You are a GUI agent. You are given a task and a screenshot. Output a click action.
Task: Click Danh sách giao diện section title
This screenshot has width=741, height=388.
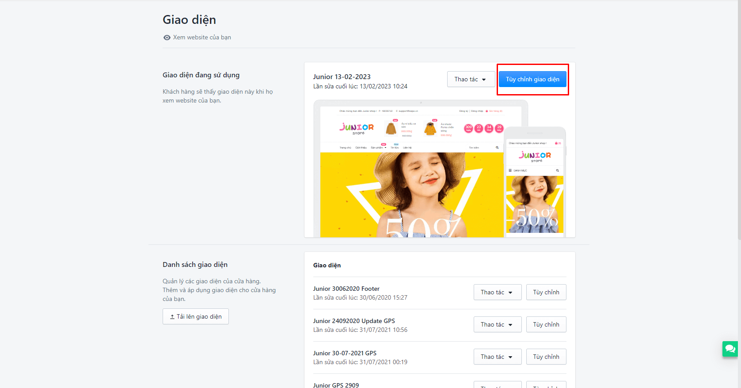pos(195,265)
